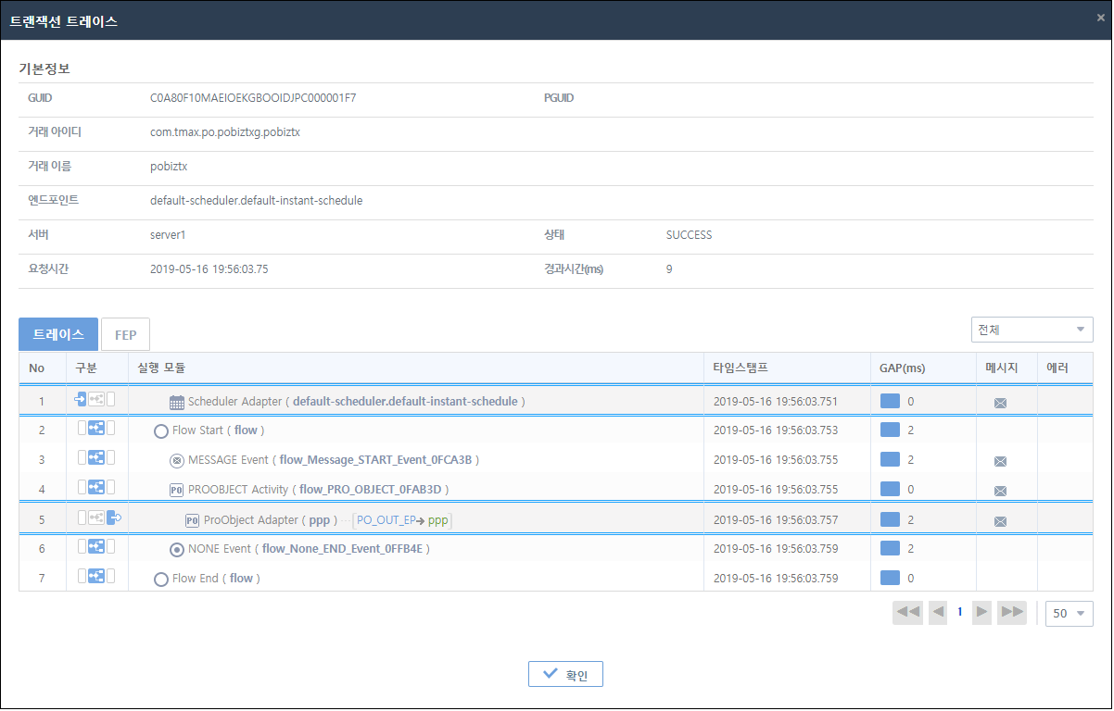Select the pobiztx transaction name value
1114x711 pixels.
[169, 167]
